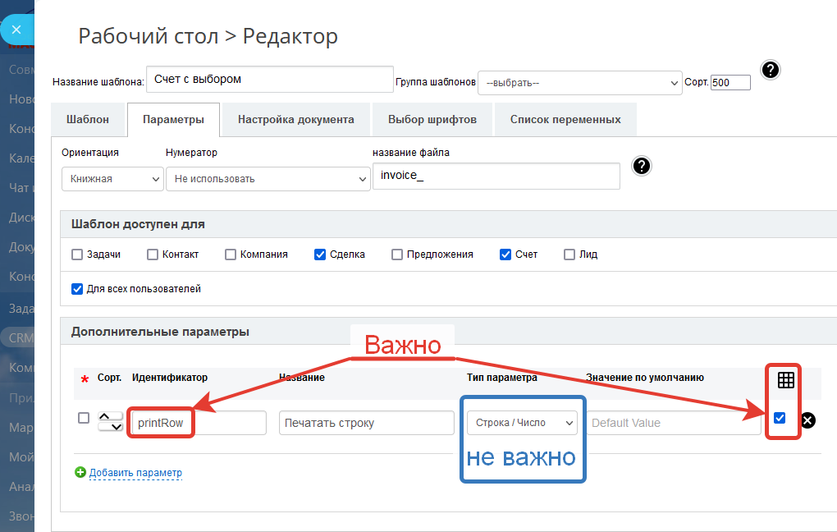
Task: Open the Список переменных tab
Action: click(x=565, y=120)
